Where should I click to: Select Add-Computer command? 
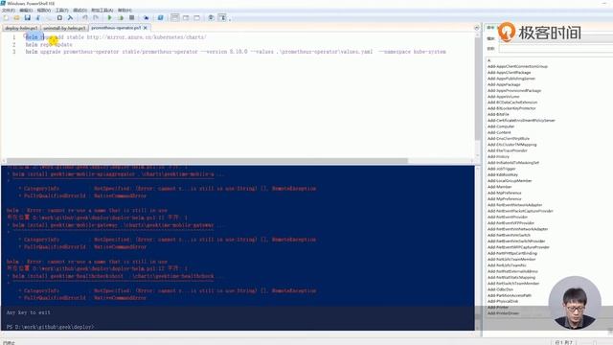point(501,126)
